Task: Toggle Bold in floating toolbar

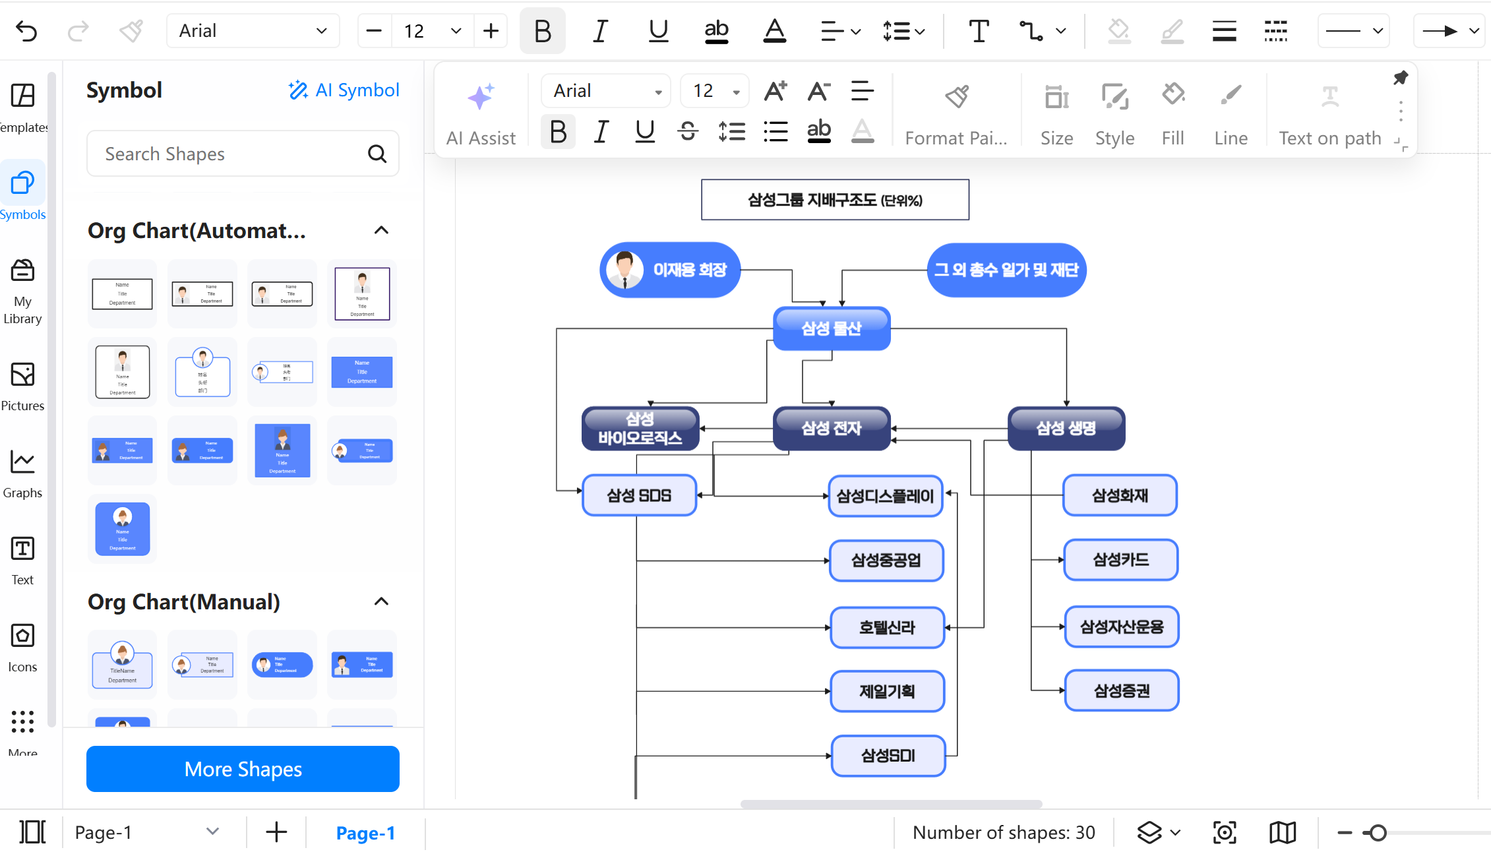Action: coord(558,132)
